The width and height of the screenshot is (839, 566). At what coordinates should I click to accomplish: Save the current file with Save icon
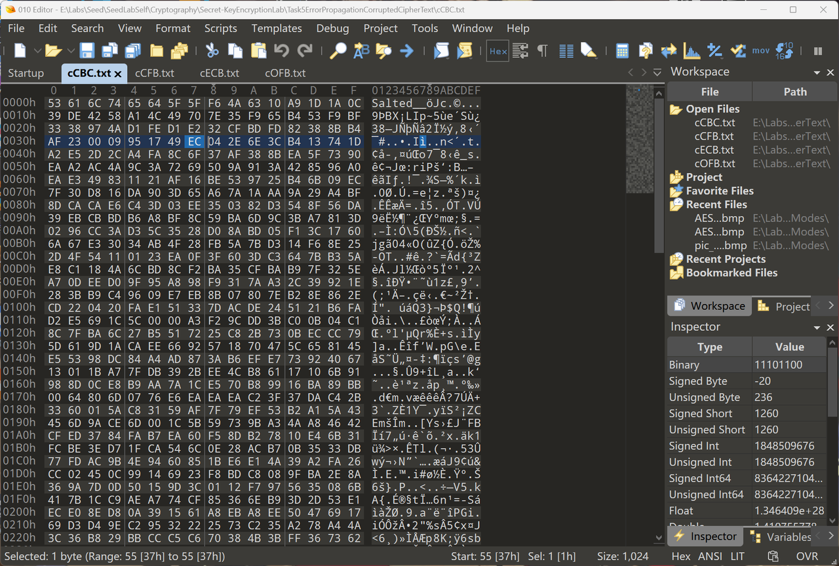(x=87, y=51)
